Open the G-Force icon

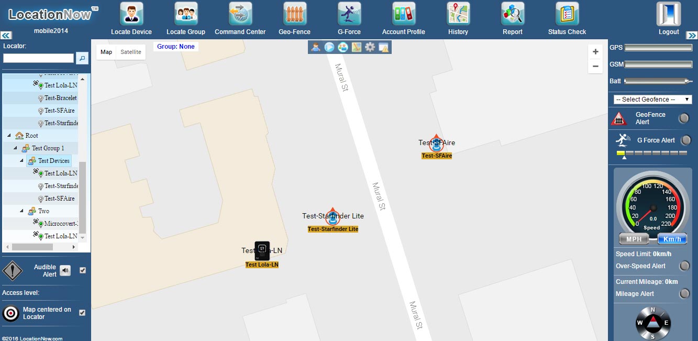pyautogui.click(x=349, y=14)
